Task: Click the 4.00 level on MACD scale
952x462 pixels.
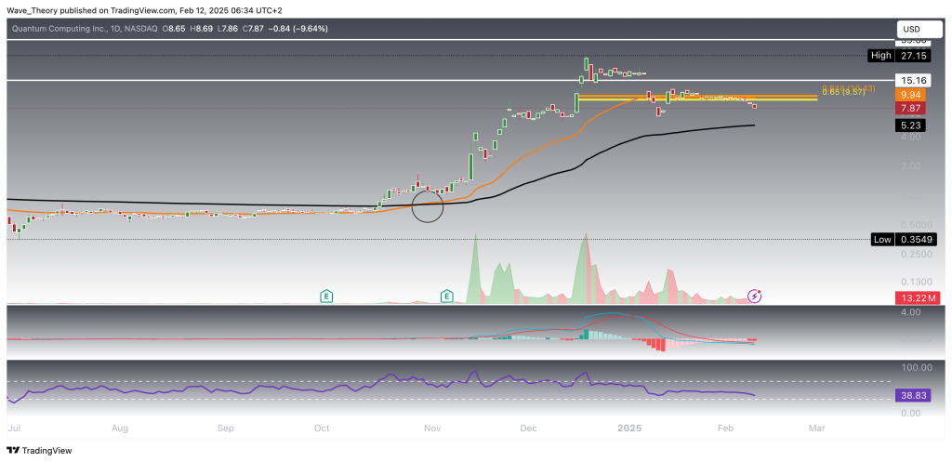Action: pyautogui.click(x=912, y=312)
